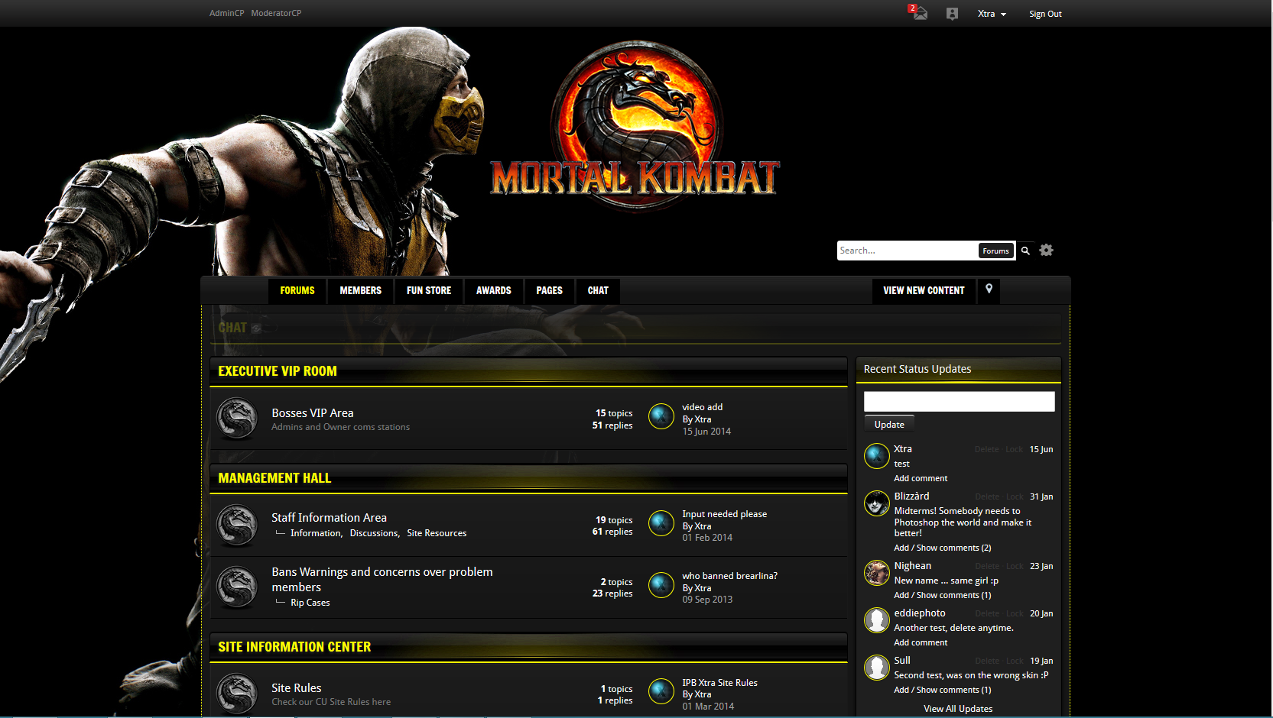This screenshot has height=718, width=1273.
Task: Click Nighean's avatar in status updates
Action: (877, 573)
